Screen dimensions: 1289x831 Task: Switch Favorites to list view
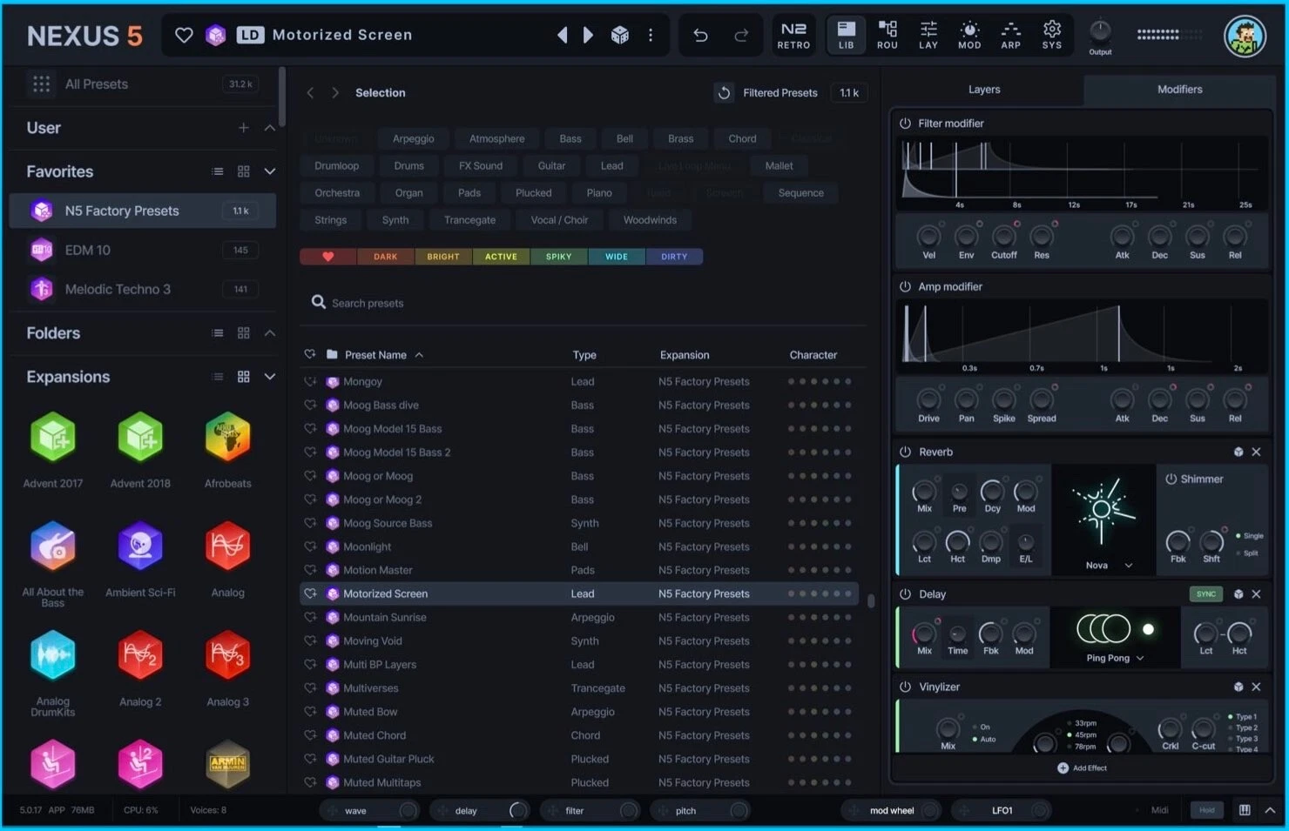[x=218, y=171]
